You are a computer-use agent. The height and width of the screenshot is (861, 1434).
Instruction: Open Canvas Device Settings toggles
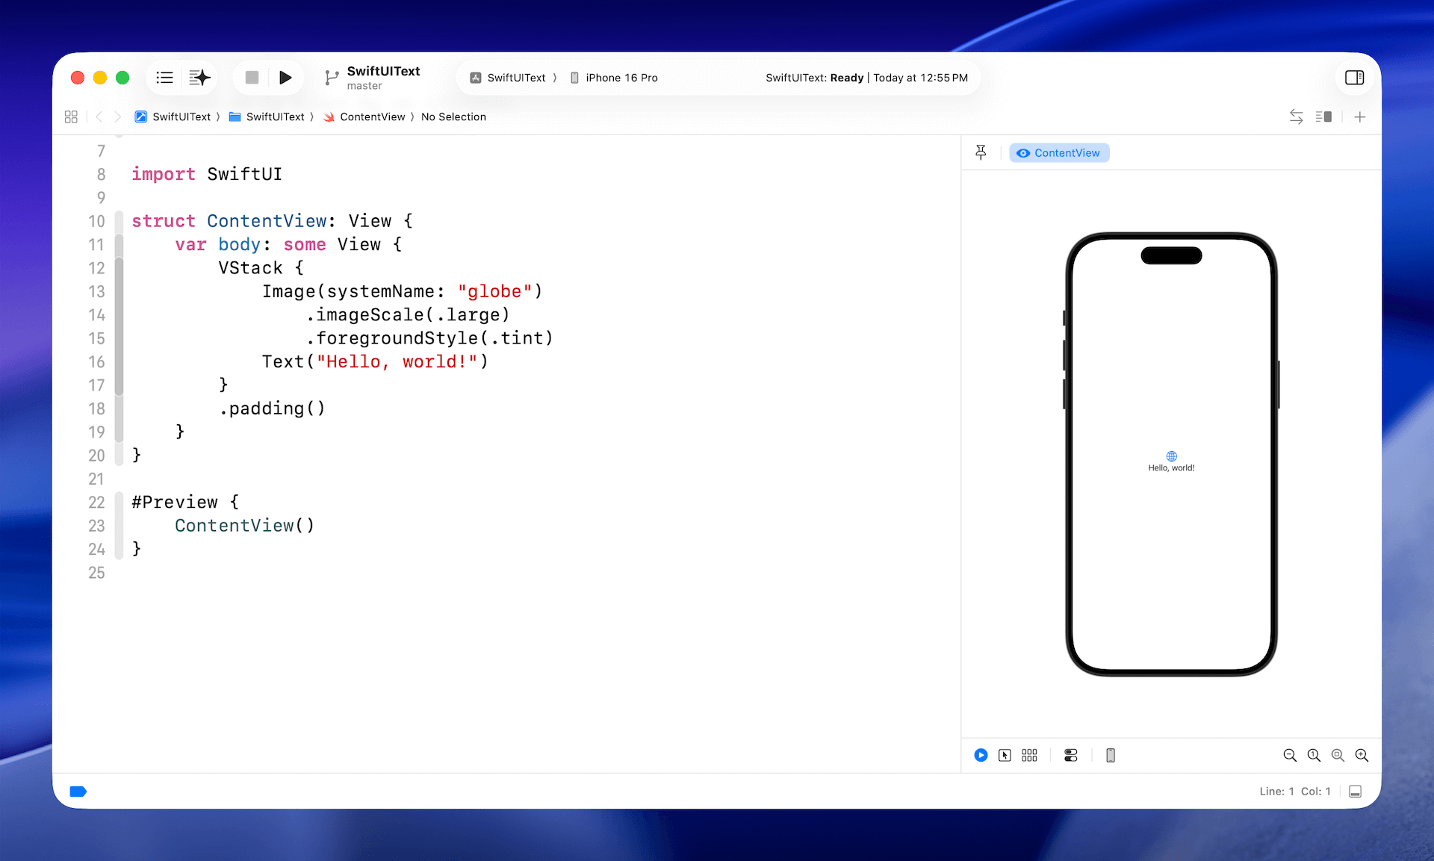click(1070, 756)
